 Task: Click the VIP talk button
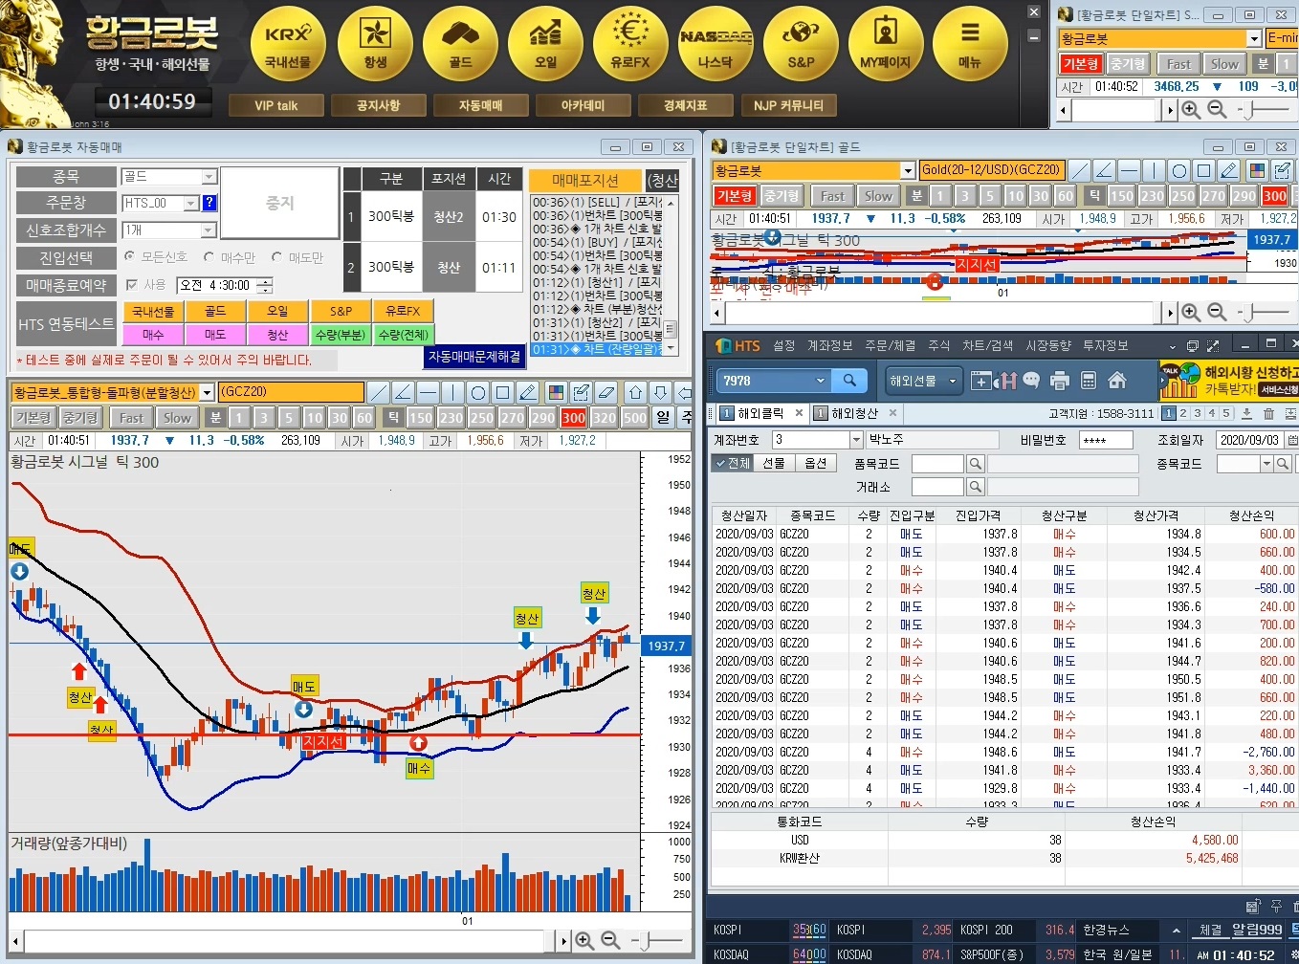pyautogui.click(x=275, y=105)
